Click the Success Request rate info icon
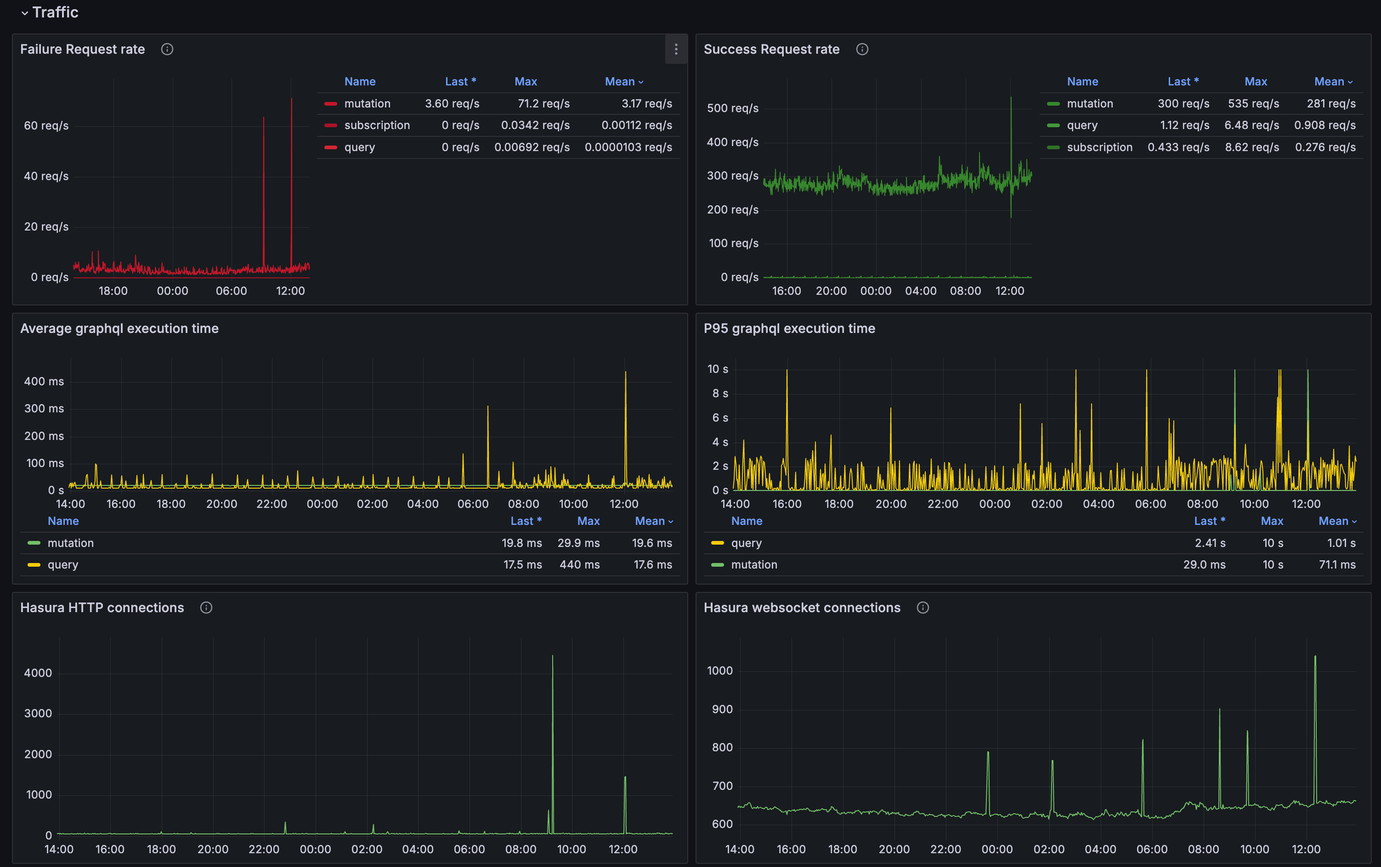This screenshot has width=1381, height=867. click(863, 49)
